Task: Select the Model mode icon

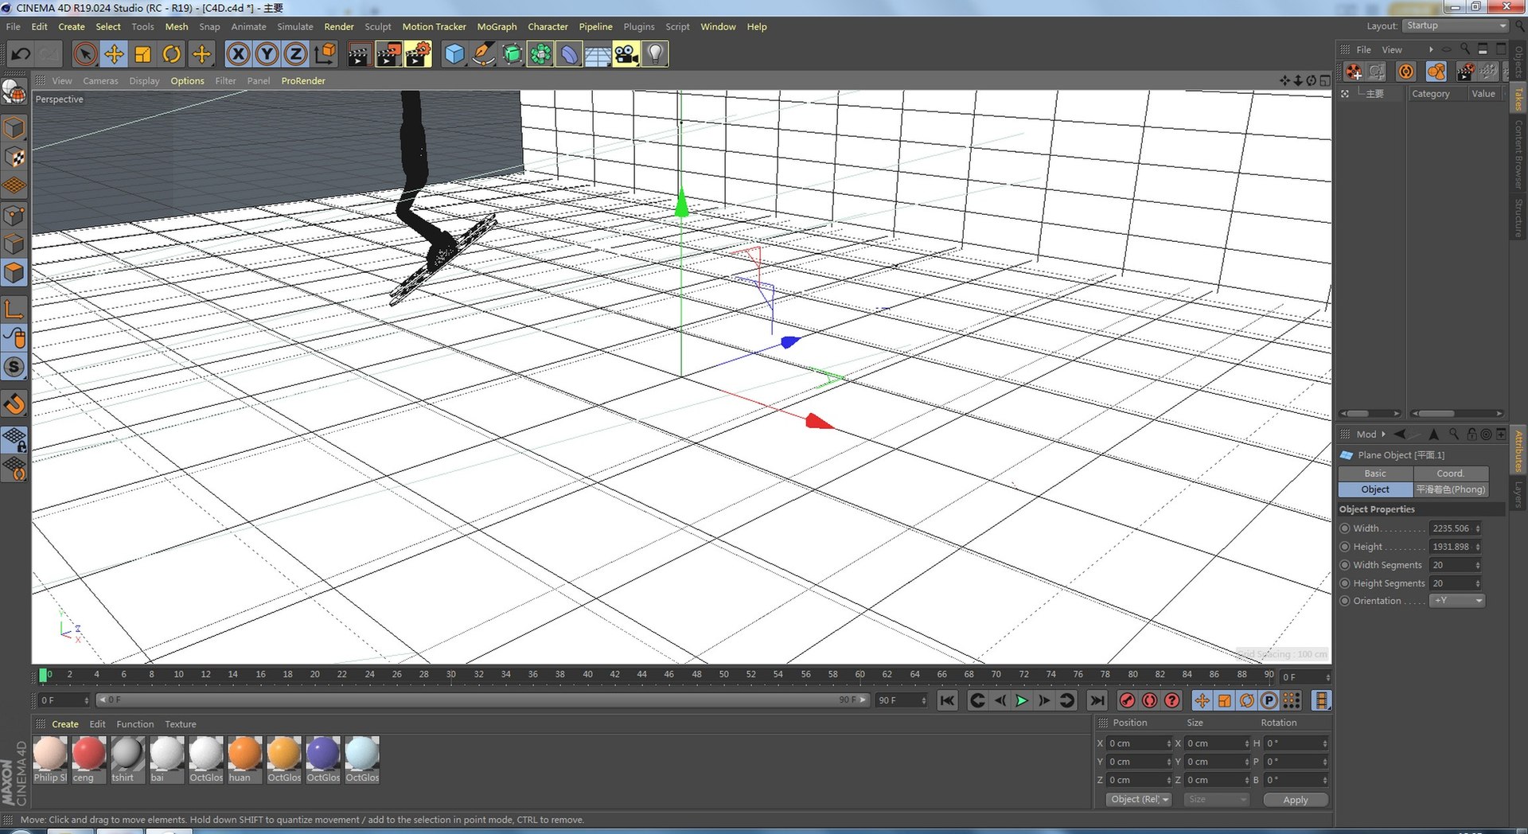Action: click(14, 128)
